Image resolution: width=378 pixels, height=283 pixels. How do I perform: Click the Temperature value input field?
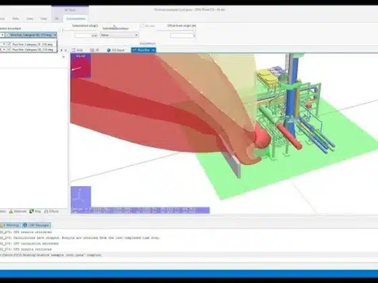click(86, 36)
